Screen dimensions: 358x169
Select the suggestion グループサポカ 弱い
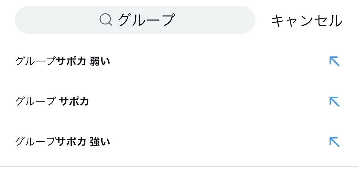pos(62,61)
